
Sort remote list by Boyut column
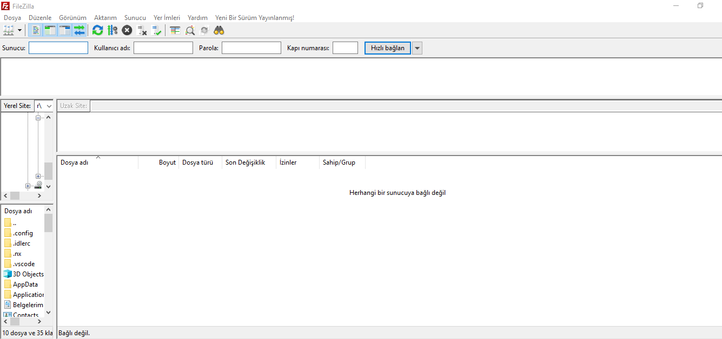[x=158, y=162]
